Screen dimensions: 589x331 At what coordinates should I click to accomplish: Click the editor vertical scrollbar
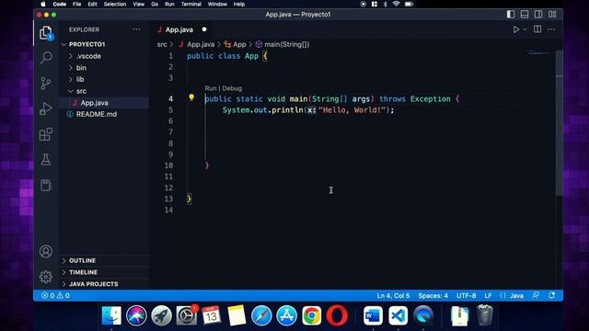click(560, 124)
